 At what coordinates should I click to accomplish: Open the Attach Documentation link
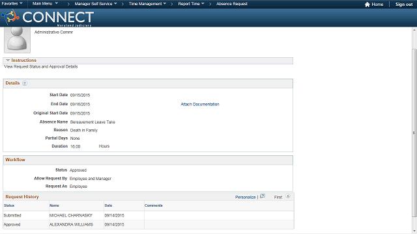pyautogui.click(x=200, y=104)
